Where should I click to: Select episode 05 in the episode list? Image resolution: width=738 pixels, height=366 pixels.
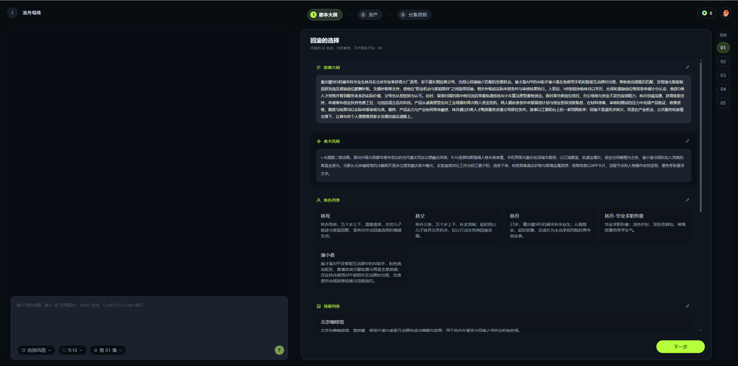pyautogui.click(x=723, y=103)
